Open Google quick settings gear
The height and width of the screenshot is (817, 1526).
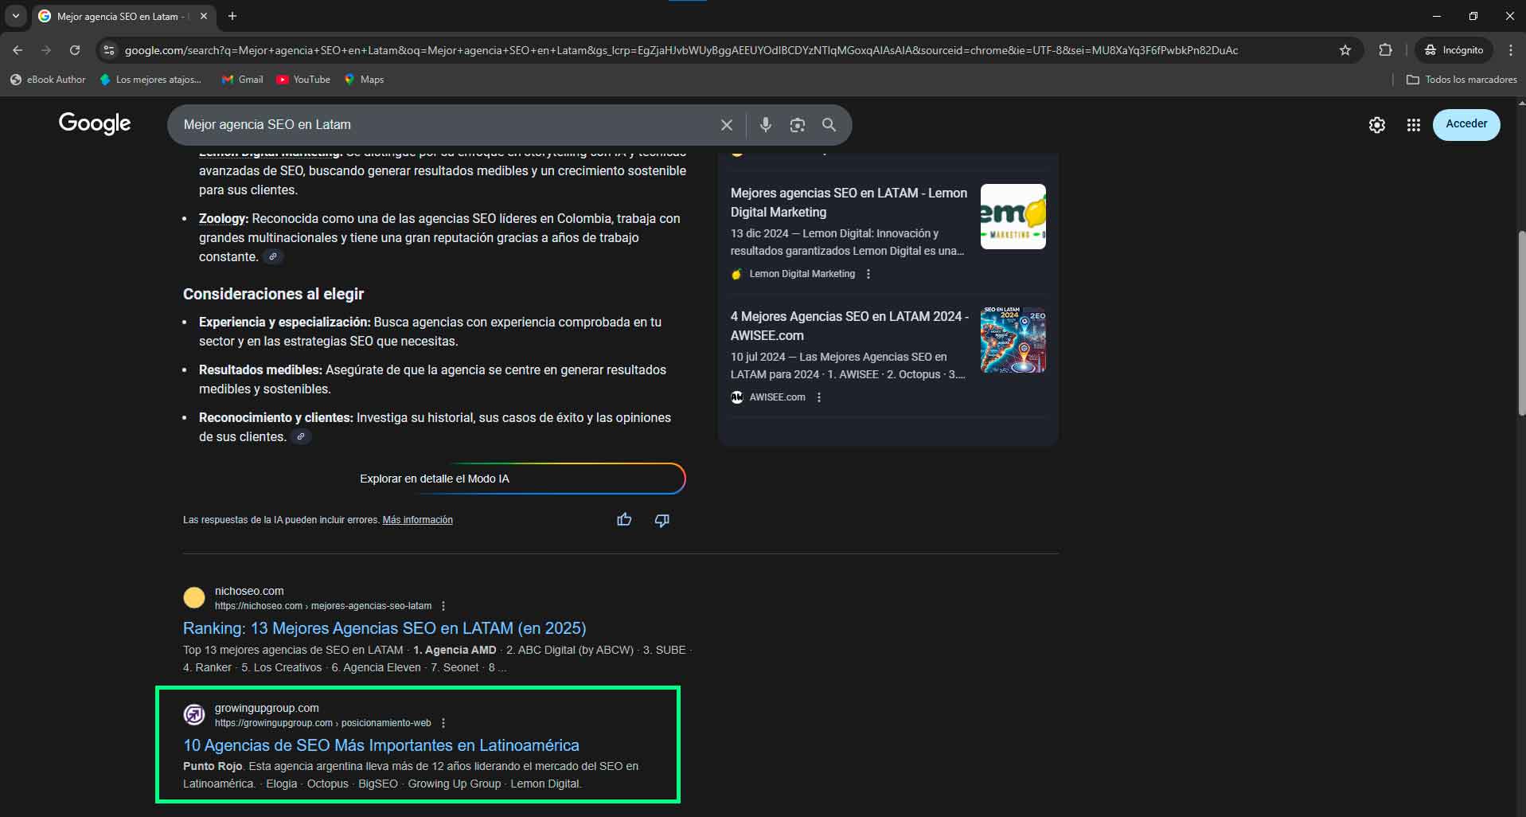pyautogui.click(x=1377, y=125)
